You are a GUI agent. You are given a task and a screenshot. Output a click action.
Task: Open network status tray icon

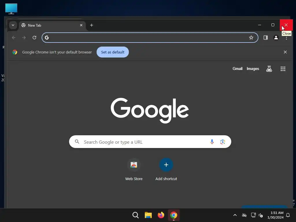253,215
